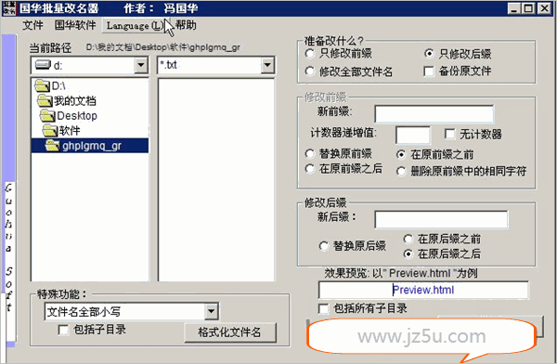The height and width of the screenshot is (364, 557).
Task: Click the empty file list box
Action: click(216, 180)
